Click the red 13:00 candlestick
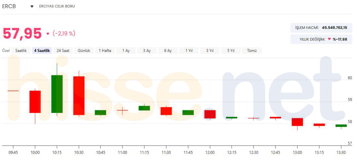 (297, 122)
